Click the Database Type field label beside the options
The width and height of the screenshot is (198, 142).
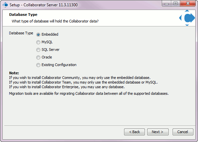21,33
